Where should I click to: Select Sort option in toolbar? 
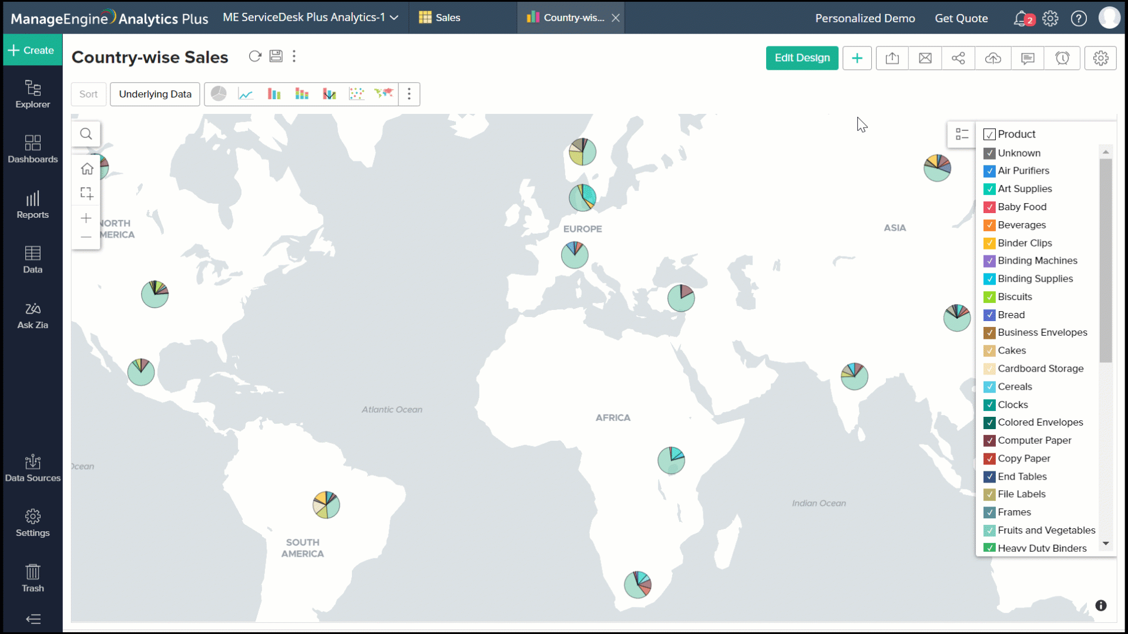coord(88,94)
